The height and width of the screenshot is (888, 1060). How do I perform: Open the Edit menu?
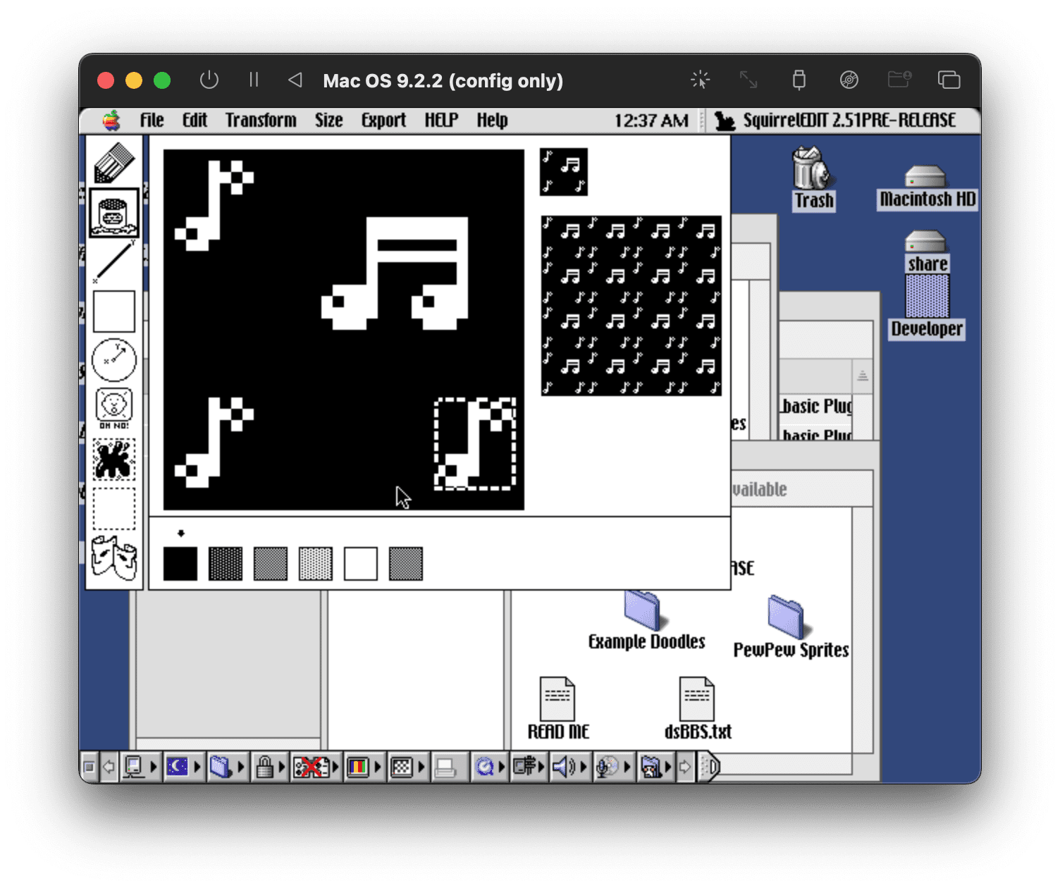point(195,121)
